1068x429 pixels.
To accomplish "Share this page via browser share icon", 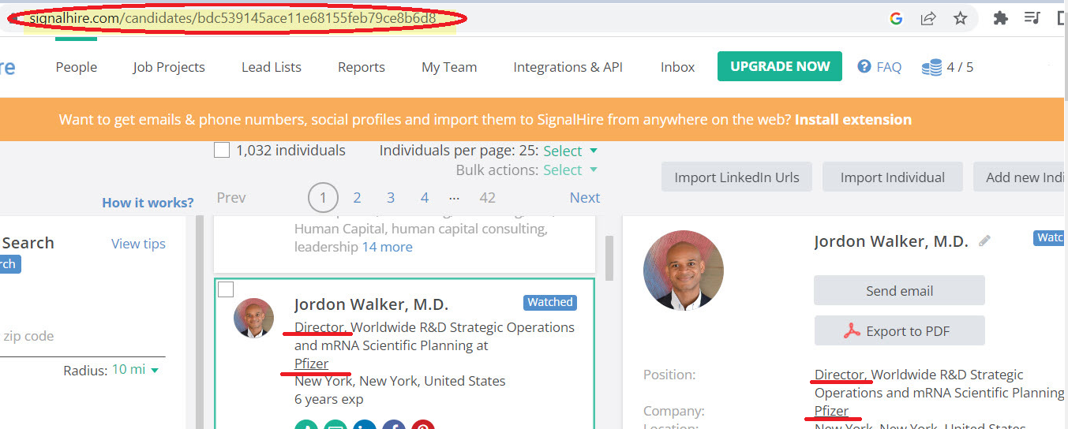I will point(928,18).
